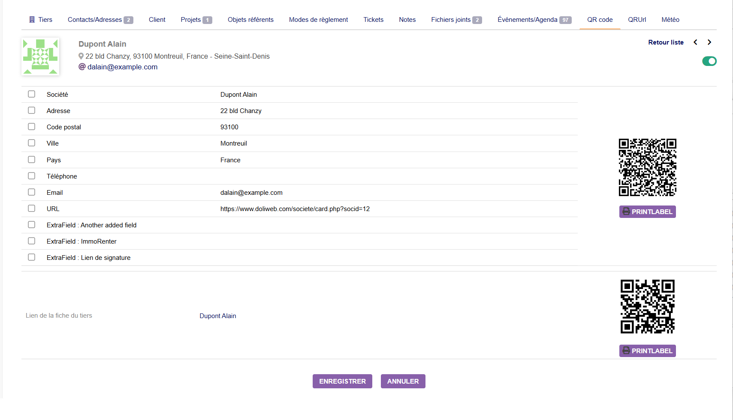Open the Notes tab
This screenshot has width=733, height=420.
[407, 20]
